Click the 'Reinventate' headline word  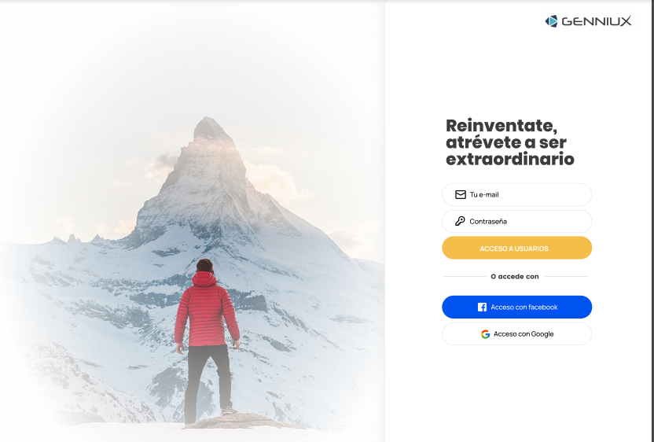pyautogui.click(x=502, y=126)
